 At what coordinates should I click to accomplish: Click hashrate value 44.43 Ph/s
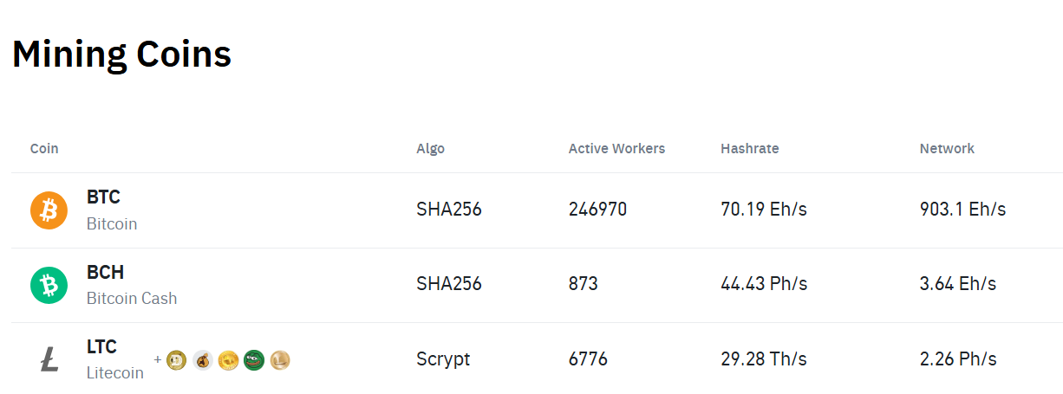pyautogui.click(x=764, y=284)
